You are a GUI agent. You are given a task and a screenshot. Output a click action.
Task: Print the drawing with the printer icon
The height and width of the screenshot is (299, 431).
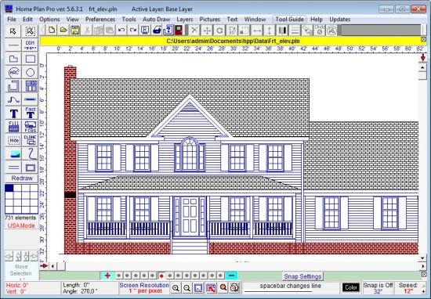[x=157, y=30]
